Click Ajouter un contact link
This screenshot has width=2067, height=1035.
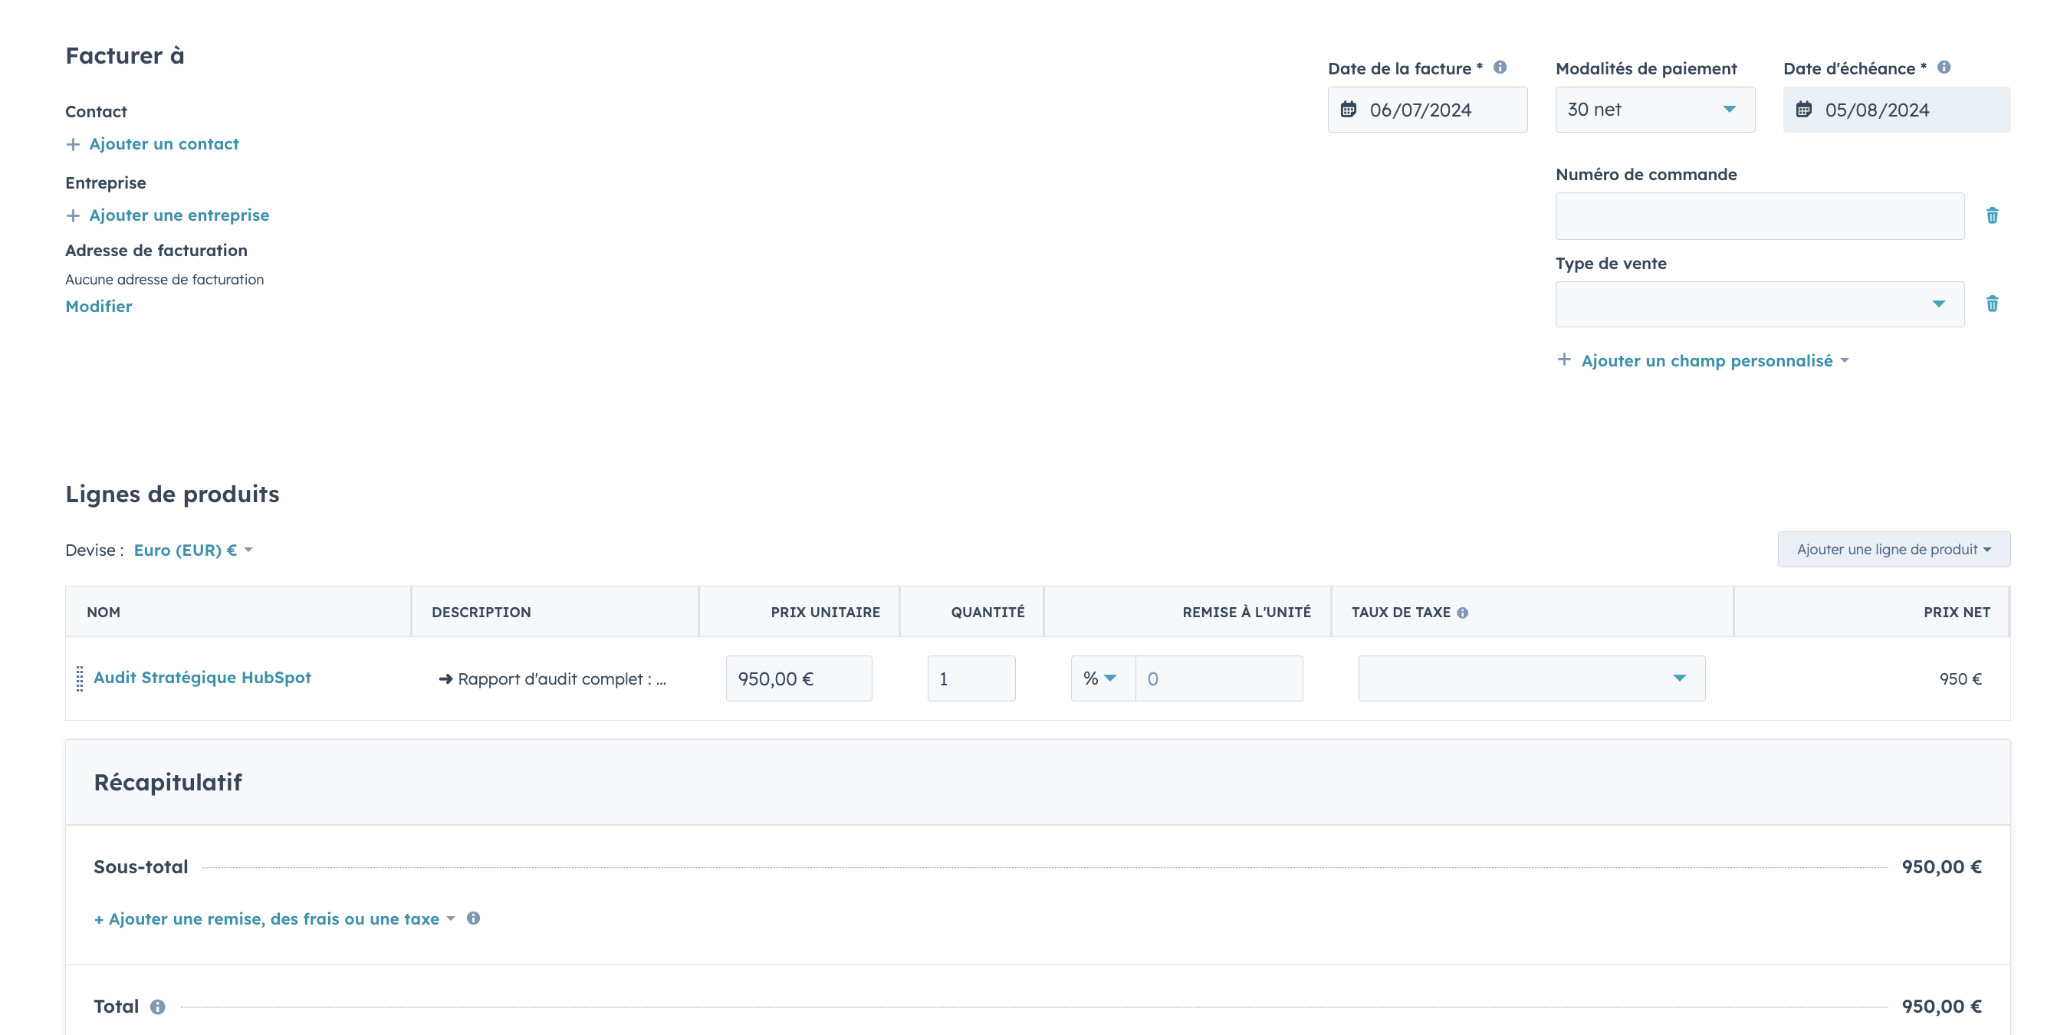164,144
